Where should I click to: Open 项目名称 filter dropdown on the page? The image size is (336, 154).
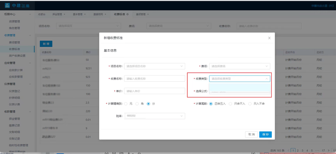89,26
